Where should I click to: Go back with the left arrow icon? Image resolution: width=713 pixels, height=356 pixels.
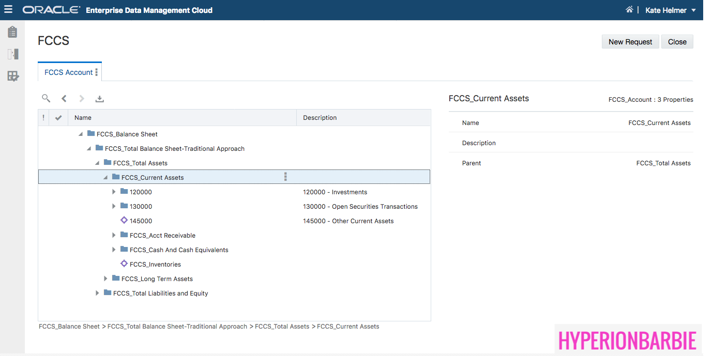64,98
